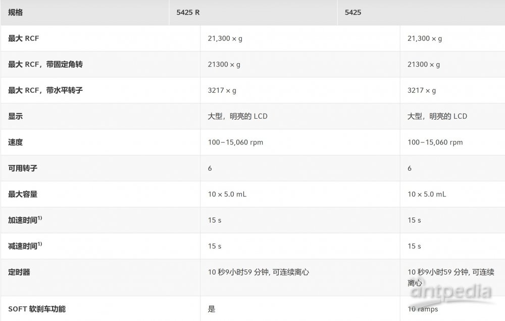Click the SOFT 软刹车功能 row label
Screen dimensions: 505x321
[37, 309]
